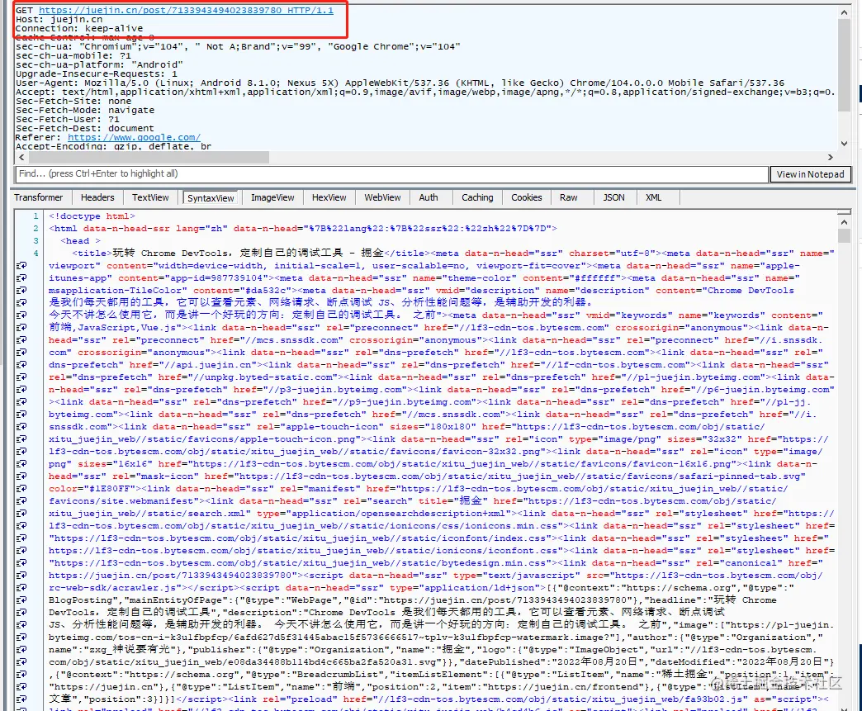
Task: Click line number 3 in SyntaxView gutter
Action: coord(36,241)
